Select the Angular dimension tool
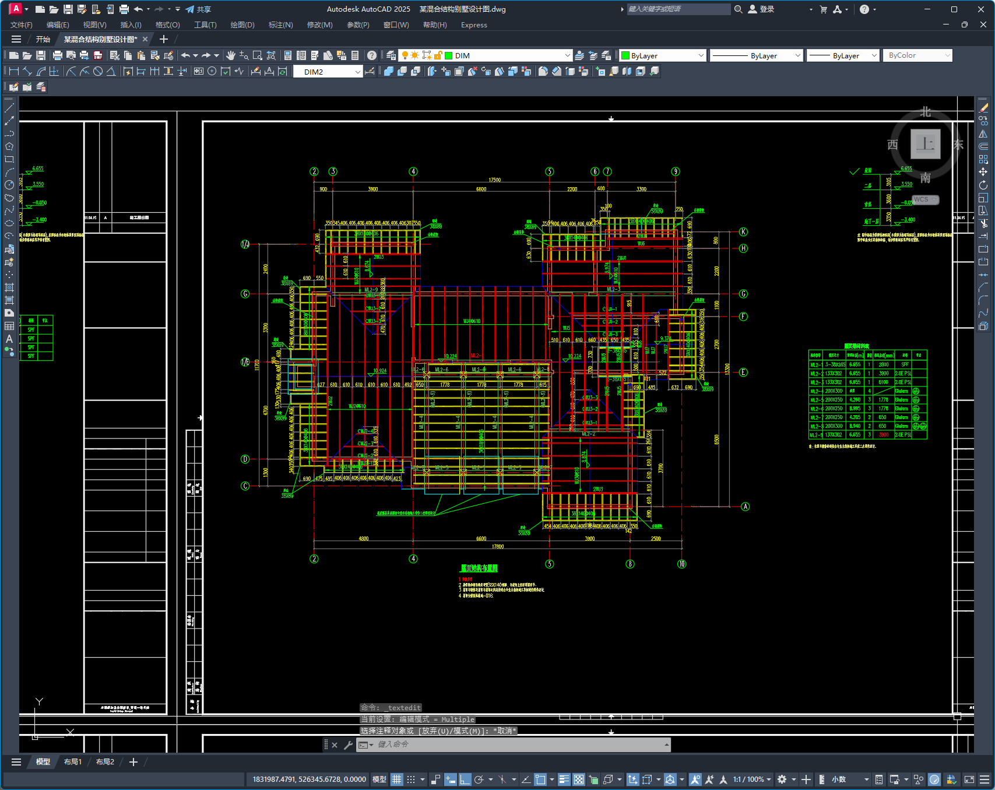This screenshot has height=790, width=995. click(x=111, y=71)
